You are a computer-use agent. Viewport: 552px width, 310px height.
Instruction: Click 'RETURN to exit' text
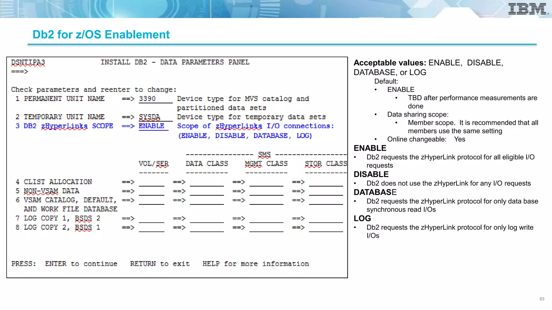click(x=160, y=264)
